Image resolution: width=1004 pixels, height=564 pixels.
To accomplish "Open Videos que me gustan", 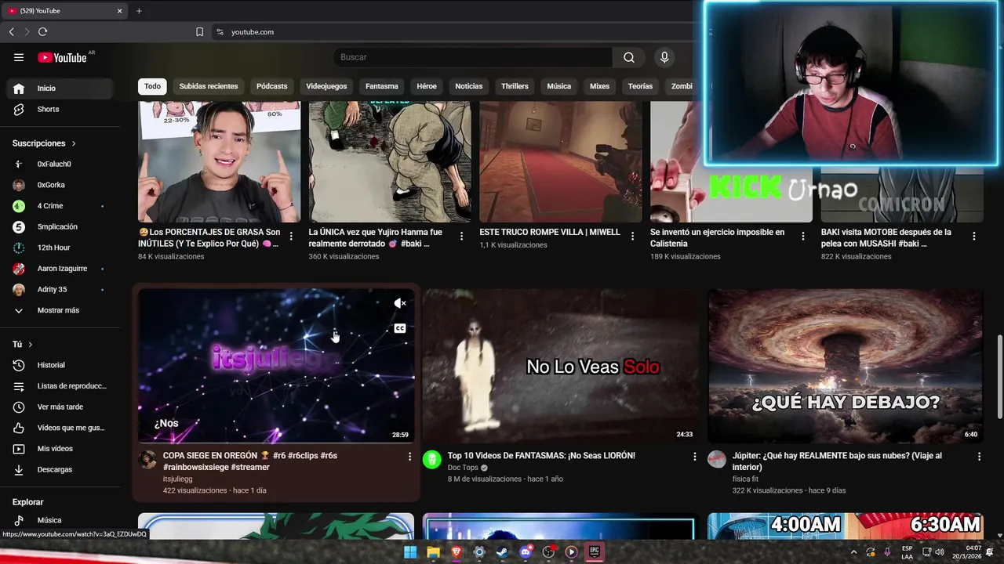I will [x=60, y=428].
